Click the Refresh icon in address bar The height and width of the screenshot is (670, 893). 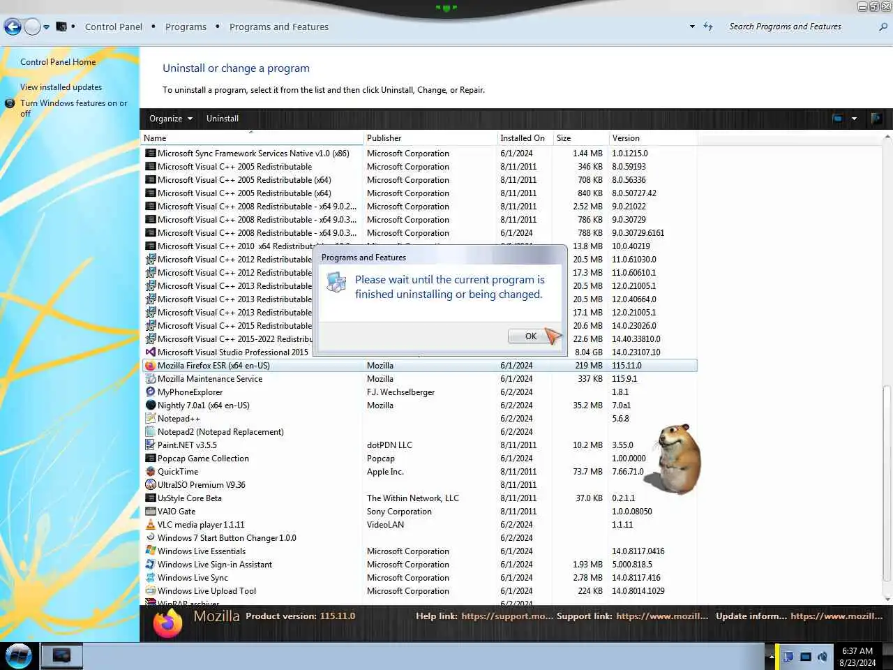pyautogui.click(x=708, y=27)
